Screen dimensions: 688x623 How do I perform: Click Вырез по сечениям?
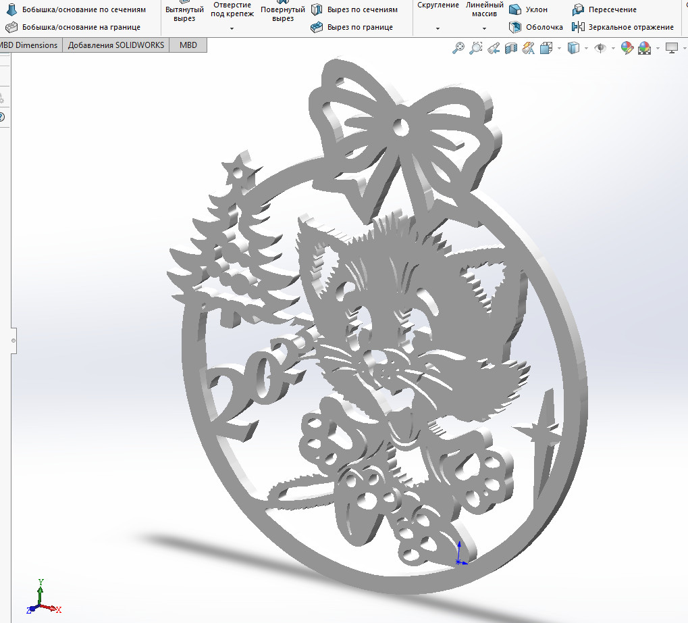tap(354, 9)
